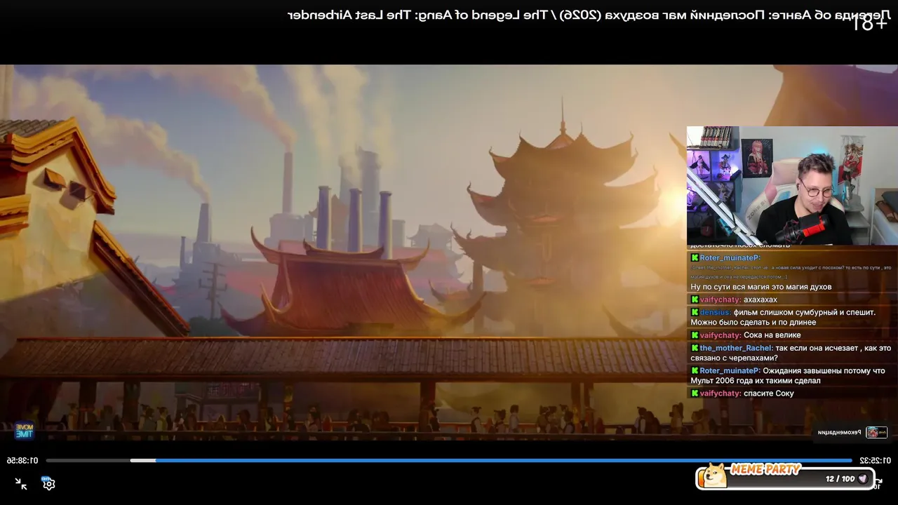The image size is (898, 505).
Task: Click the doge icon in Meme Party widget
Action: click(x=715, y=476)
